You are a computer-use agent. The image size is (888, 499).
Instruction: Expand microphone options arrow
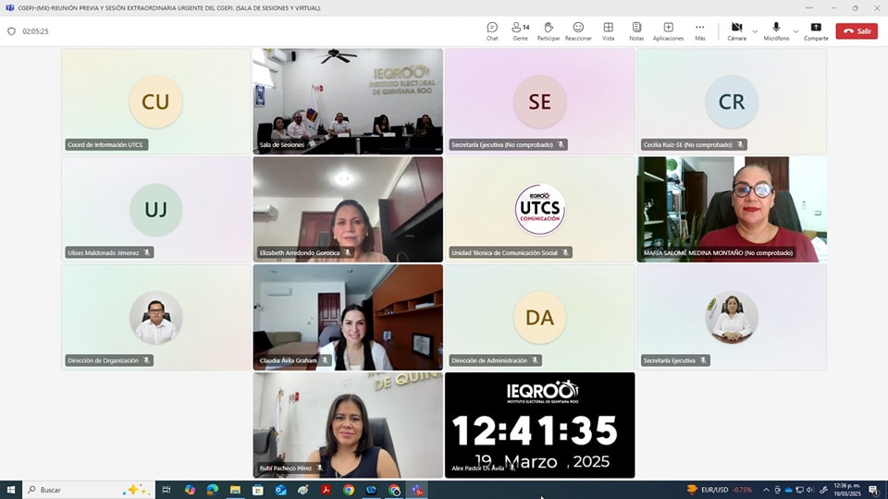tap(795, 31)
